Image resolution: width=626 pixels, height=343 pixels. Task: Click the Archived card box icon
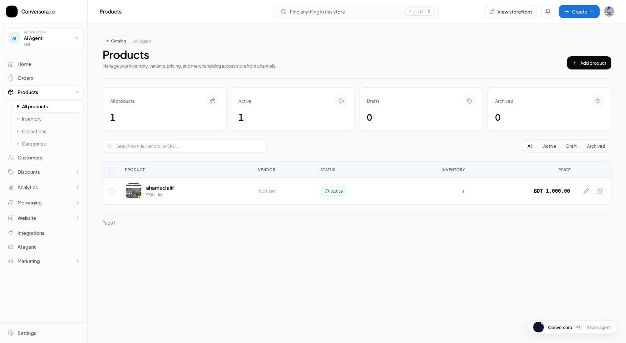pos(598,101)
